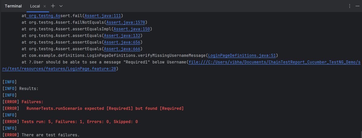Image resolution: width=362 pixels, height=138 pixels.
Task: Select the Local terminal tab
Action: pyautogui.click(x=35, y=6)
